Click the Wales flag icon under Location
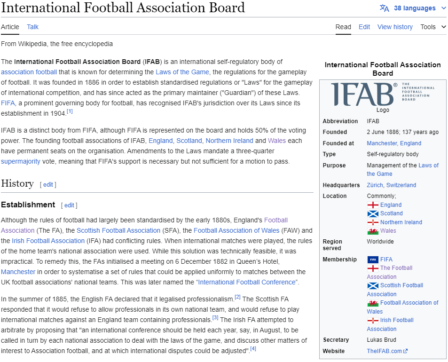The width and height of the screenshot is (448, 362). (373, 231)
